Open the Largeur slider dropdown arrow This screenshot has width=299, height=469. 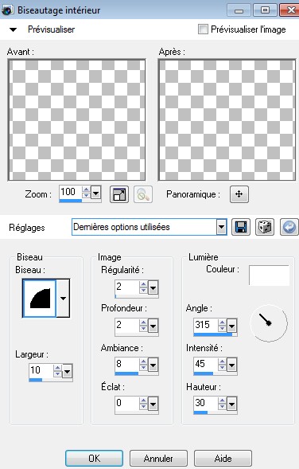(68, 372)
